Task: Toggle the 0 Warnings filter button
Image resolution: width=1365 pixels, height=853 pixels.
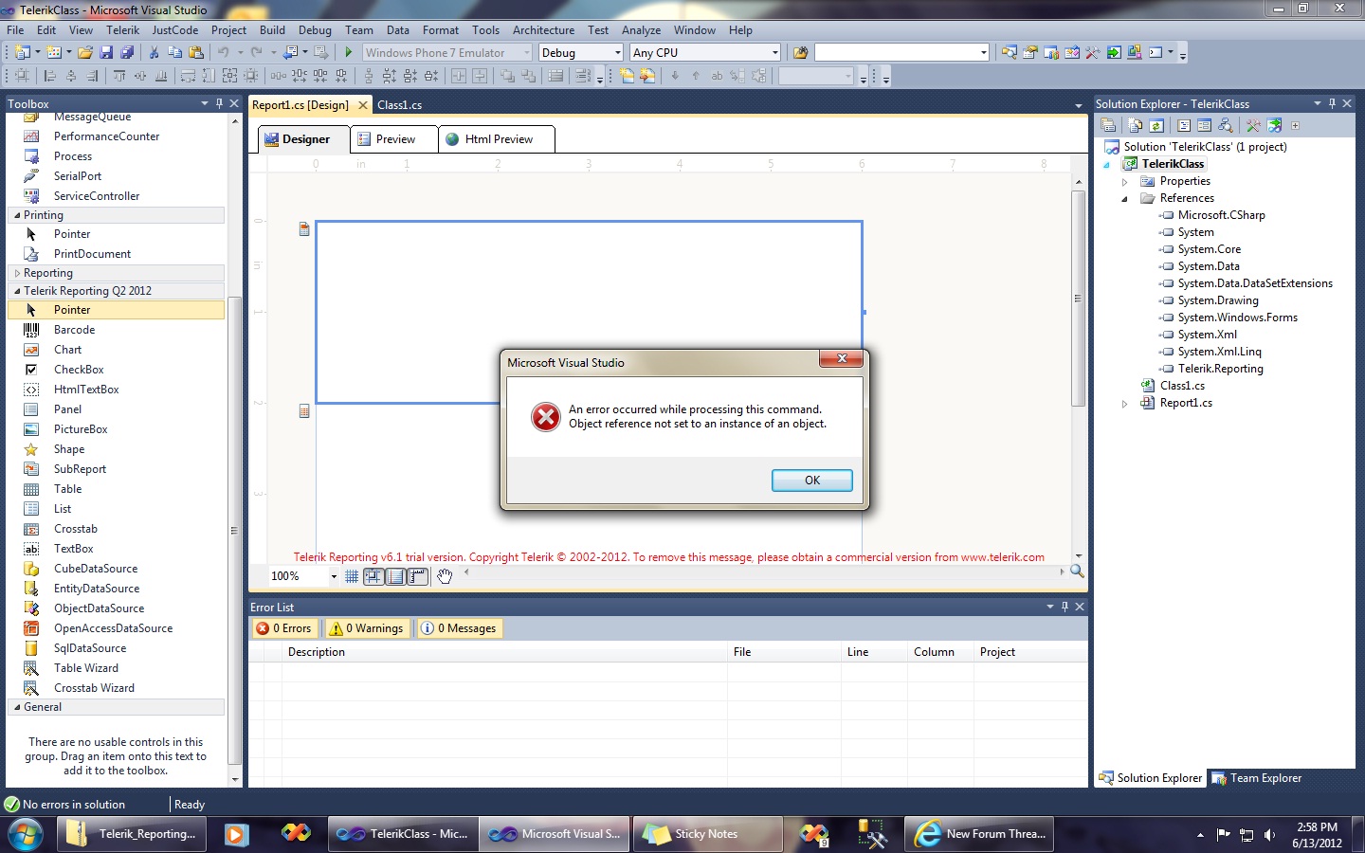Action: click(x=367, y=628)
